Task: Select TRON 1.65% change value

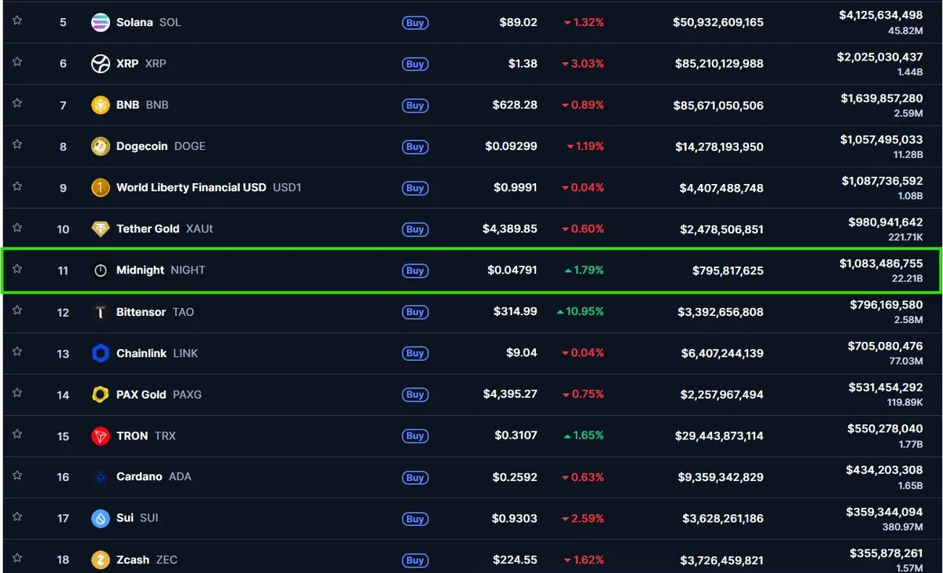Action: (x=584, y=435)
